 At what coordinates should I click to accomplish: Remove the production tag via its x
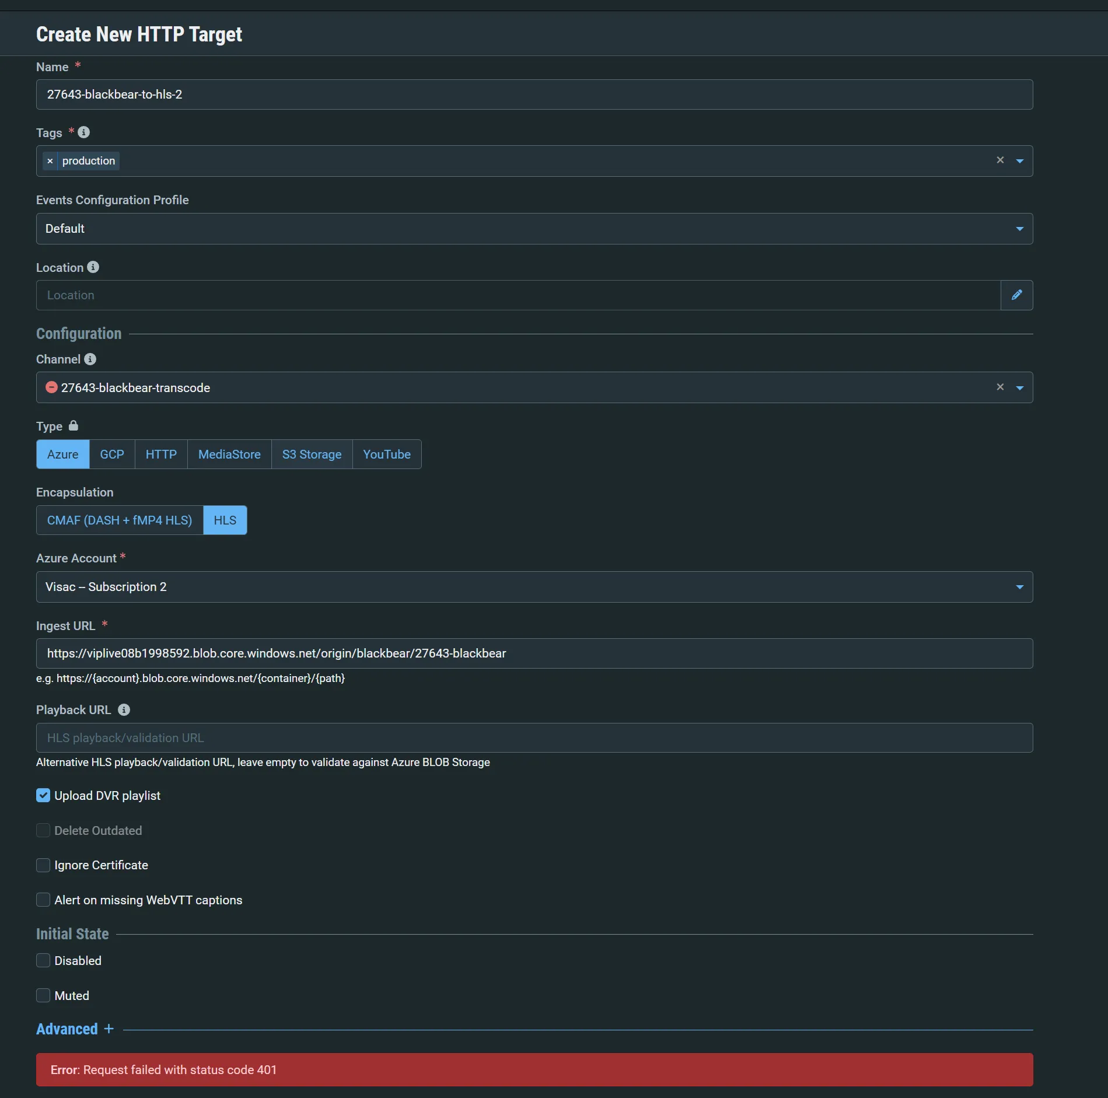pos(50,161)
